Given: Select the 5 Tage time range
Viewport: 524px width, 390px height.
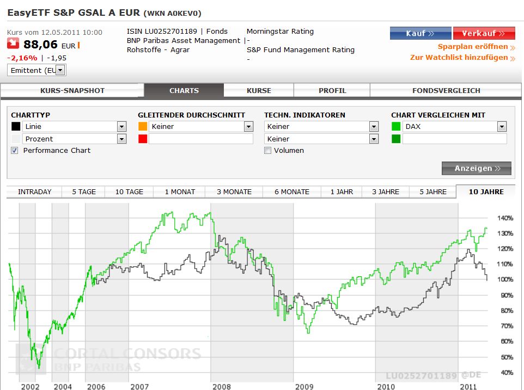Looking at the screenshot, I should pos(83,192).
